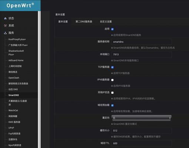Click the 本地端口 input field

[x=142, y=54]
